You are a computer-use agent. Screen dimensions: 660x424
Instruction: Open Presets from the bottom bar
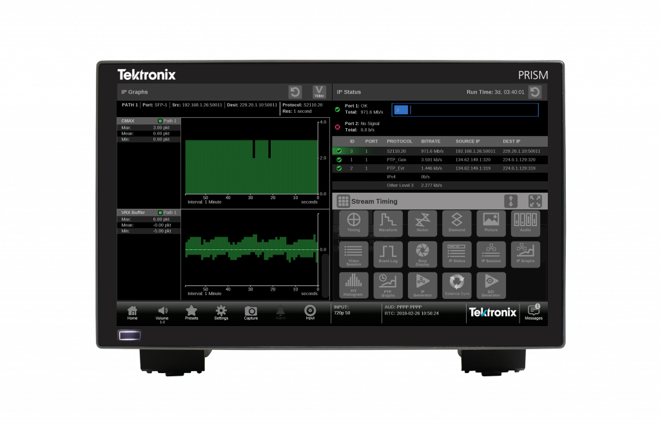(191, 312)
